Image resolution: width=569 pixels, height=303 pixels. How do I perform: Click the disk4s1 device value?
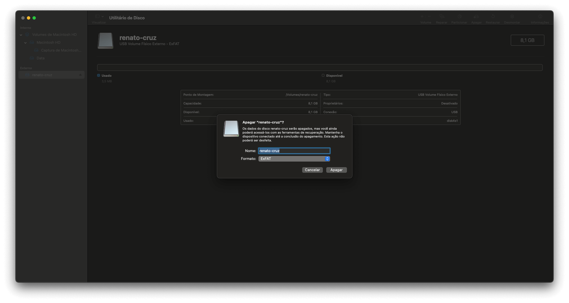pos(452,121)
